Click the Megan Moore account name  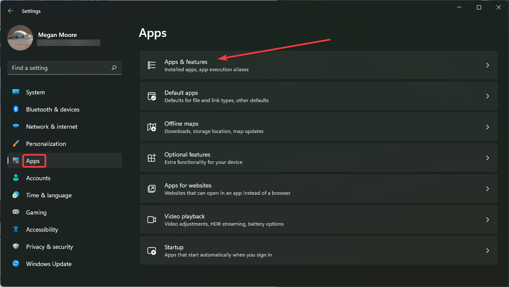click(57, 35)
